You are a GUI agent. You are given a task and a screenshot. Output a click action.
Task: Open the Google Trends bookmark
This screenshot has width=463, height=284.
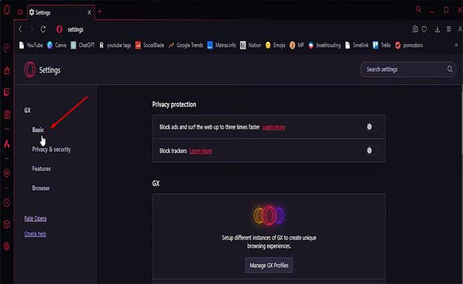pos(186,45)
